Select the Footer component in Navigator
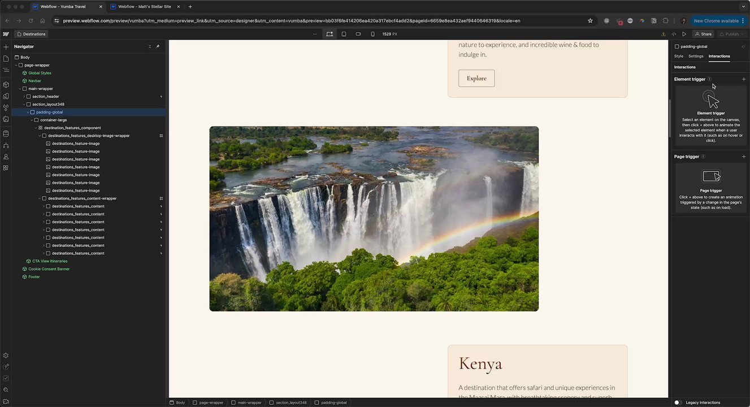The height and width of the screenshot is (407, 750). coord(34,277)
